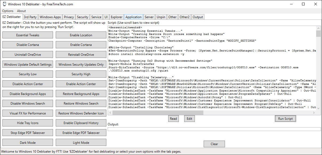Open the Options menu
This screenshot has height=155, width=322.
click(7, 11)
